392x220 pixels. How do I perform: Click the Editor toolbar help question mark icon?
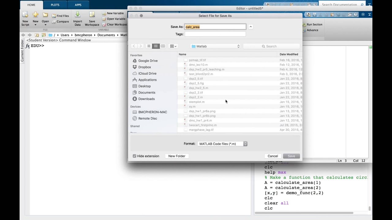[x=356, y=15]
